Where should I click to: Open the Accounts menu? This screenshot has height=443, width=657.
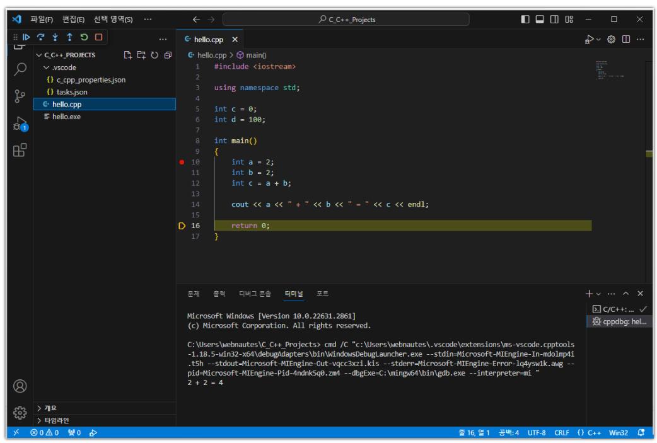pyautogui.click(x=20, y=386)
